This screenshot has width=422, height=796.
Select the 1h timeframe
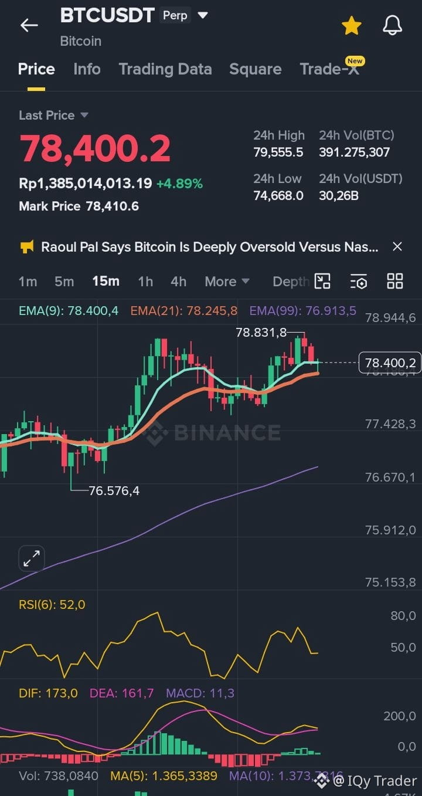tap(145, 282)
